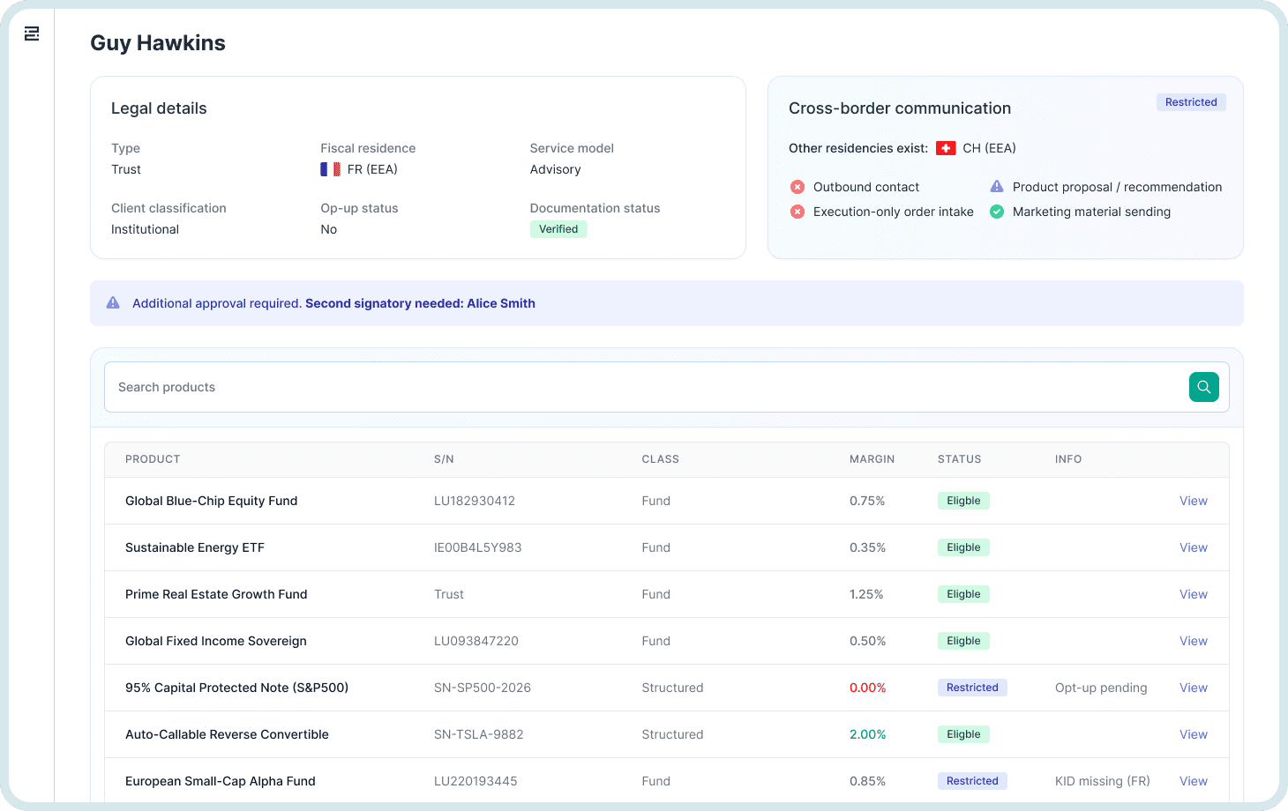Click the MARGIN column header

(x=872, y=459)
